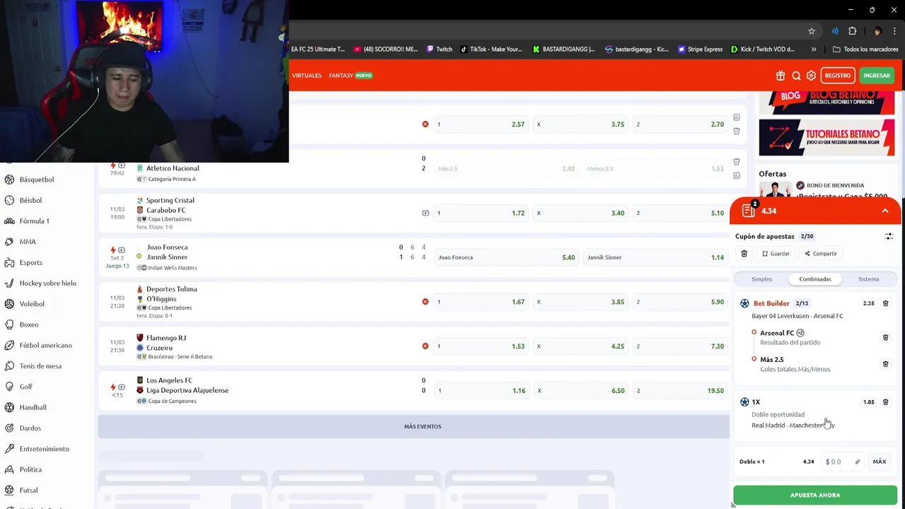Click red stats icon on Deportes Tolima row

425,302
